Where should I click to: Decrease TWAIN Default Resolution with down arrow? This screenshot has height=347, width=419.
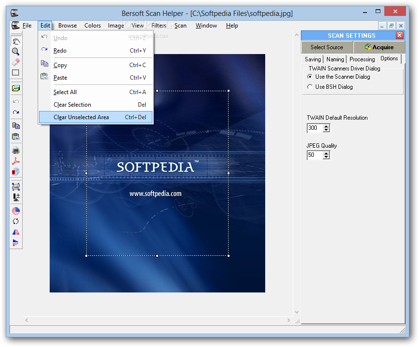[x=326, y=130]
